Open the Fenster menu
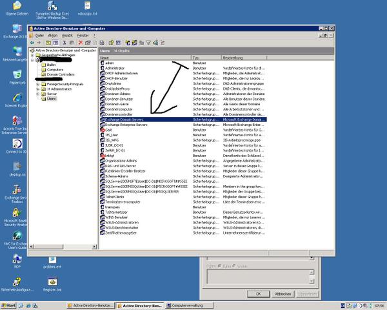This screenshot has width=387, height=310. 83,36
